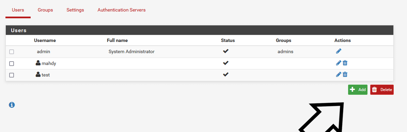Click the person icon beside test
407x132 pixels.
[x=38, y=74]
